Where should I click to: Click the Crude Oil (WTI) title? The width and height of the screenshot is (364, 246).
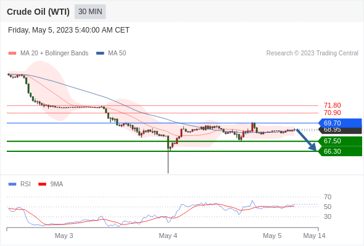click(38, 12)
